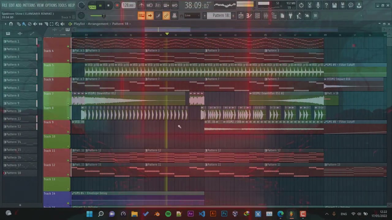The image size is (392, 220).
Task: Expand the Pattern 18 breadcrumb arrow
Action: [130, 24]
